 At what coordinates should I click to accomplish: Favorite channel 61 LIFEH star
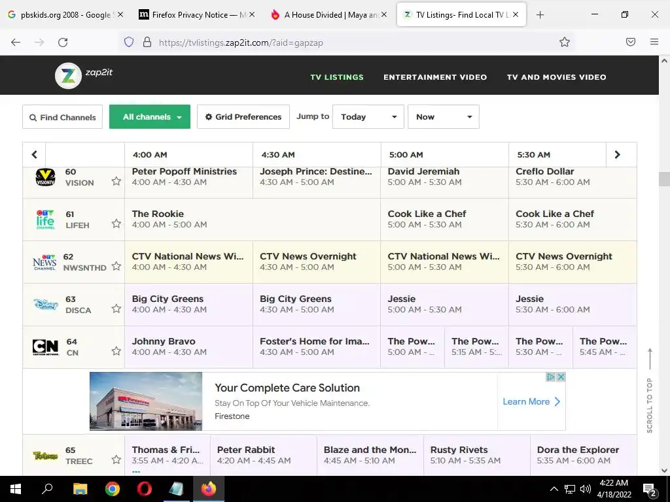[x=116, y=224]
